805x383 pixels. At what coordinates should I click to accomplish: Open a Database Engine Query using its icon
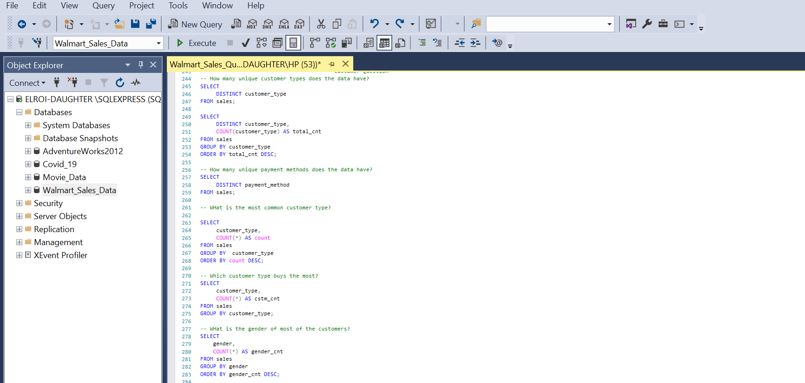tap(236, 24)
